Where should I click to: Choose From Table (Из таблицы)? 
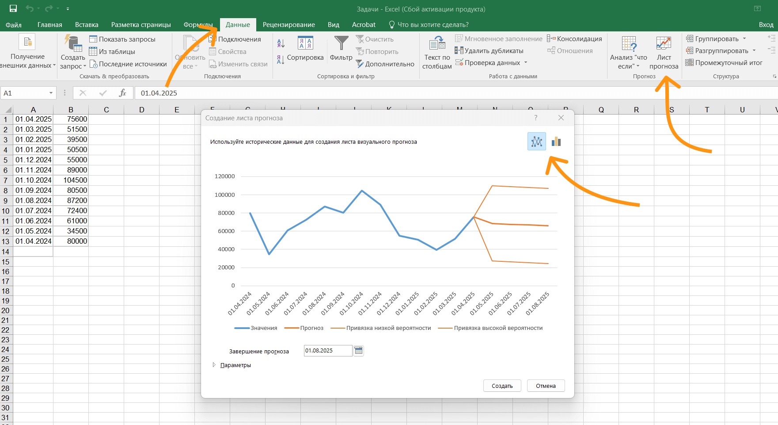pyautogui.click(x=112, y=51)
